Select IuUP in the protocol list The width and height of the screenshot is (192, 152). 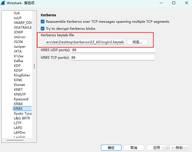(x=18, y=18)
